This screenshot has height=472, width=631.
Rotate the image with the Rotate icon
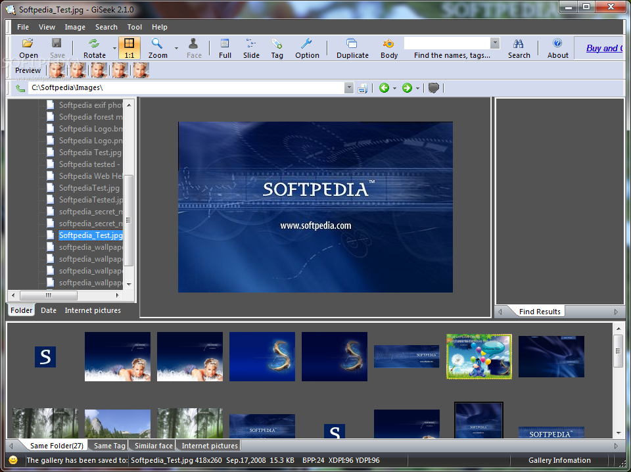point(94,48)
